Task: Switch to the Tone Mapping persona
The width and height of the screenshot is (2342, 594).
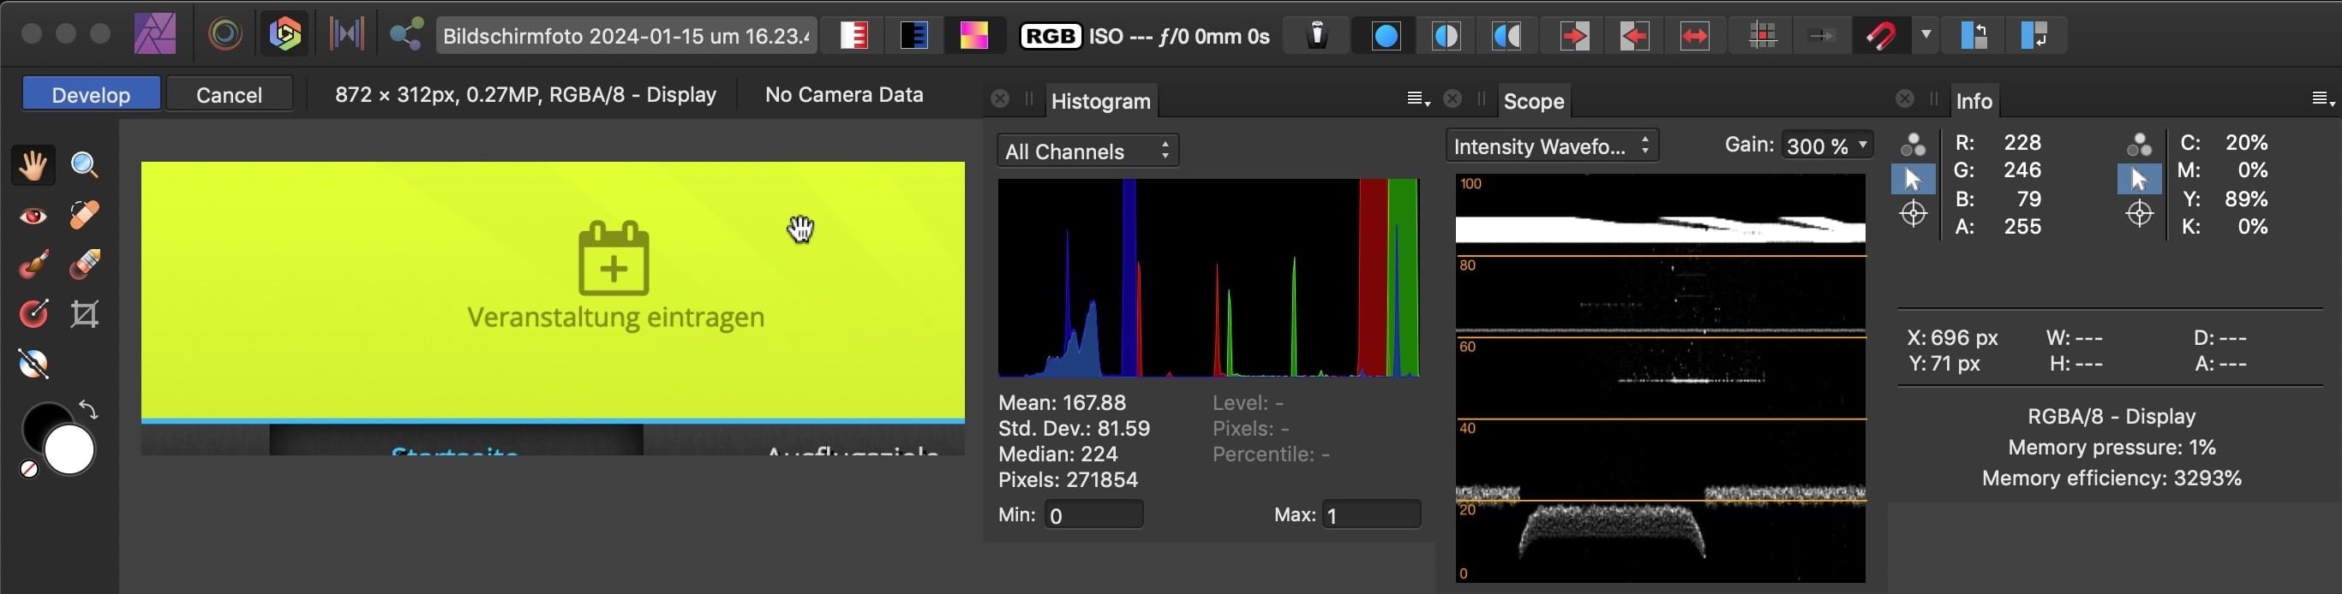Action: 345,35
